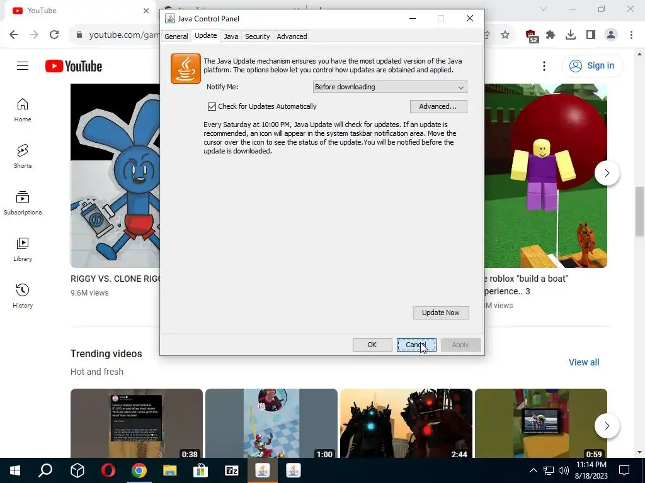
Task: Open Library in YouTube sidebar
Action: pos(23,250)
